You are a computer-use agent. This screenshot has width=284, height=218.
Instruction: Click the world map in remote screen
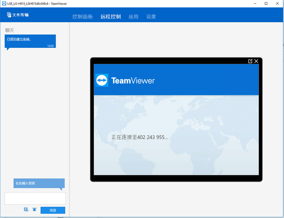[x=176, y=135]
